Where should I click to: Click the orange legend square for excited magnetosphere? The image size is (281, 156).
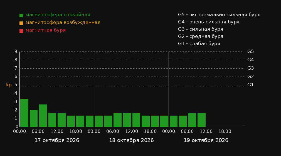click(21, 23)
